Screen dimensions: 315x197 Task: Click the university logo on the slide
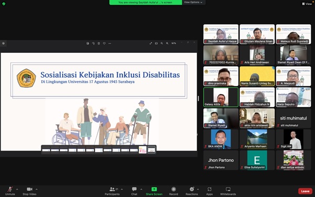click(x=26, y=78)
